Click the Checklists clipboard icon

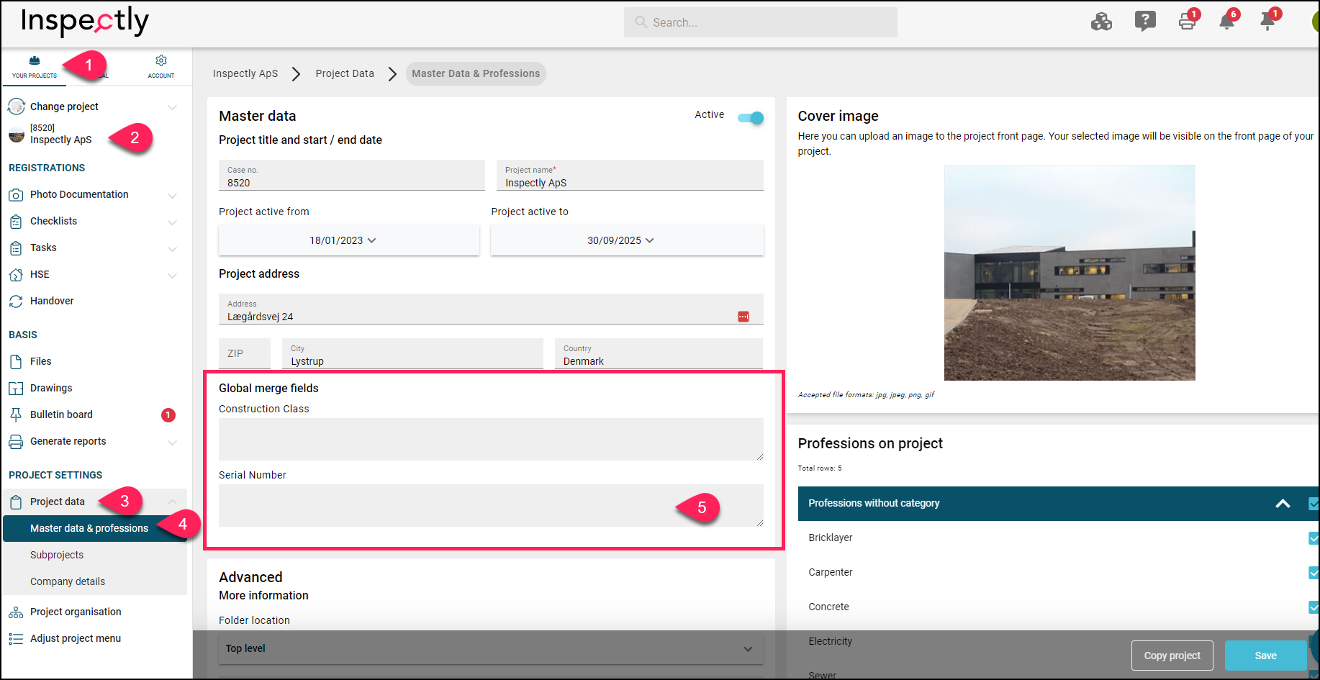(16, 222)
